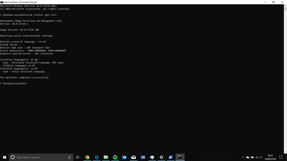Click 'Default time zone : GMT Standard Time'
The height and width of the screenshot is (161, 287).
[25, 48]
